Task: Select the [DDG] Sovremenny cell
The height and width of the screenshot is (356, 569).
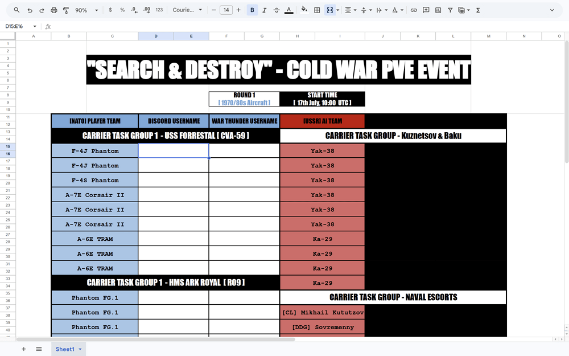Action: click(x=322, y=327)
